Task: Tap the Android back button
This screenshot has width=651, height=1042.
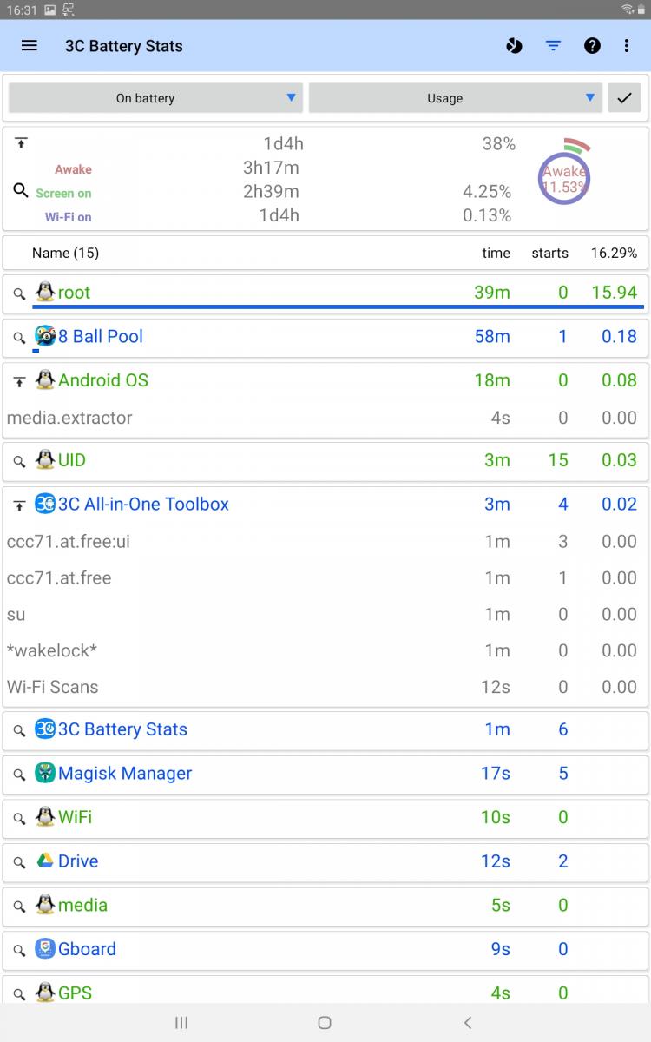Action: click(468, 1023)
